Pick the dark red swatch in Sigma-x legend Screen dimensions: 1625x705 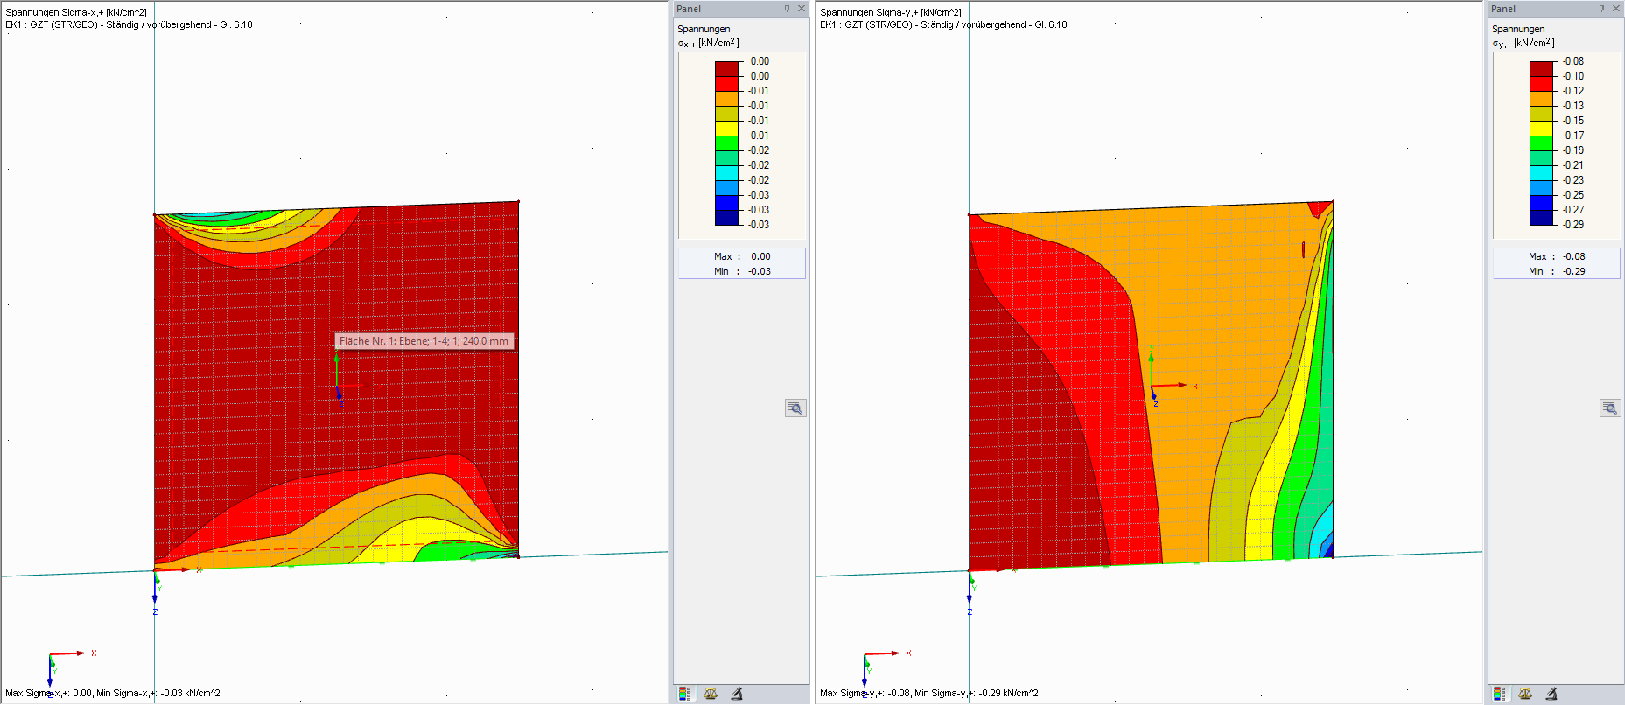click(726, 69)
